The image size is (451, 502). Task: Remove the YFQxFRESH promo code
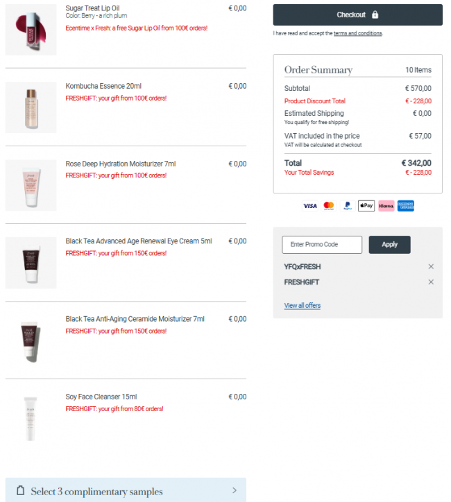(x=431, y=266)
